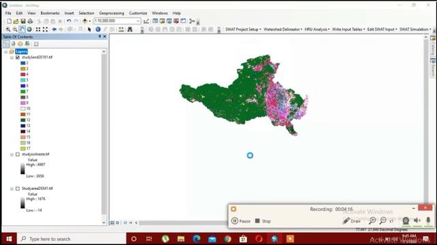Screen dimensions: 437x245
Task: Collapse studysoilraste.tif legend
Action: tap(12, 154)
